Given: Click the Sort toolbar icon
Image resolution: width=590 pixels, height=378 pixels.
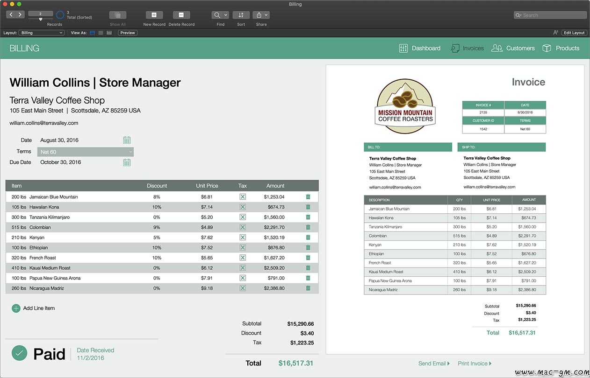Looking at the screenshot, I should 241,15.
